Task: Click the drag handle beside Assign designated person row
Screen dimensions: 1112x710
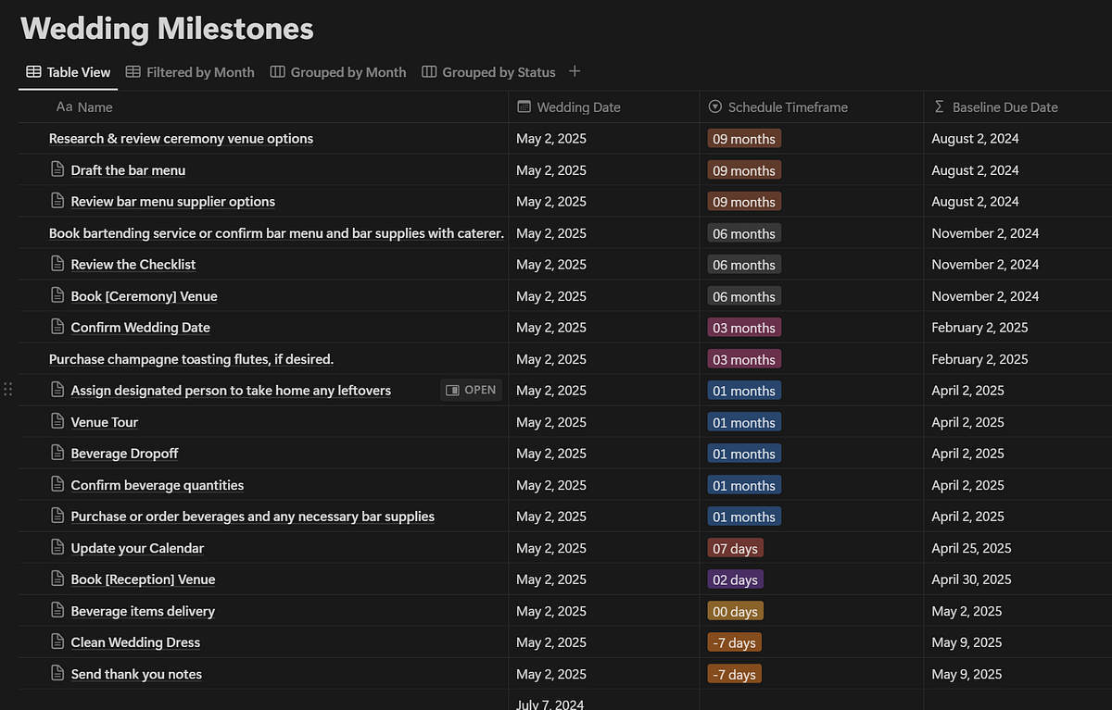Action: click(x=9, y=390)
